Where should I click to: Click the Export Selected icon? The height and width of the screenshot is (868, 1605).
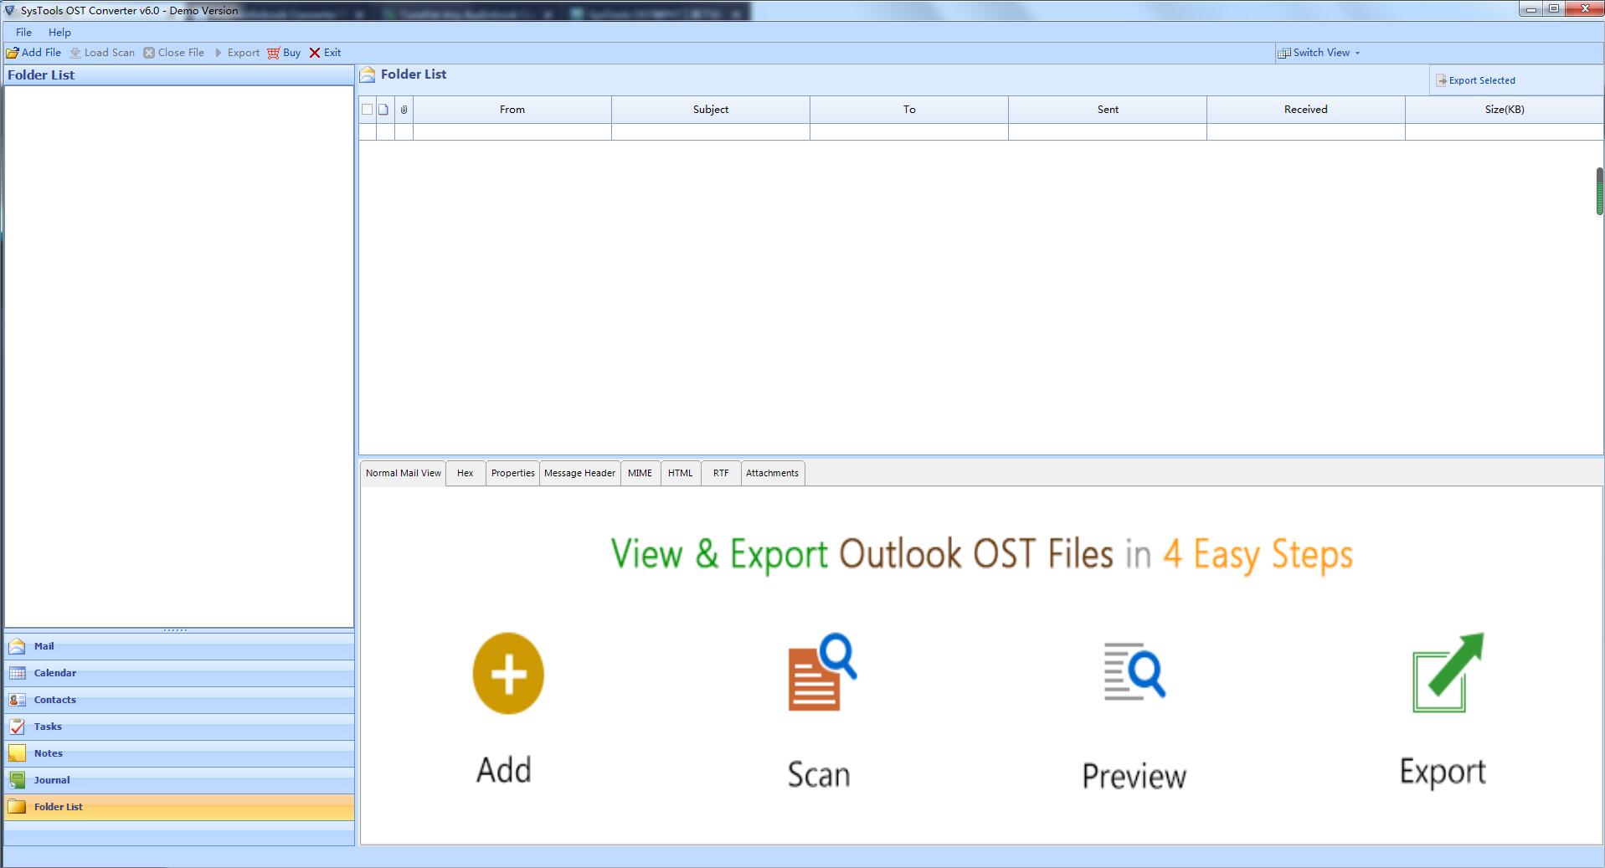pos(1442,80)
